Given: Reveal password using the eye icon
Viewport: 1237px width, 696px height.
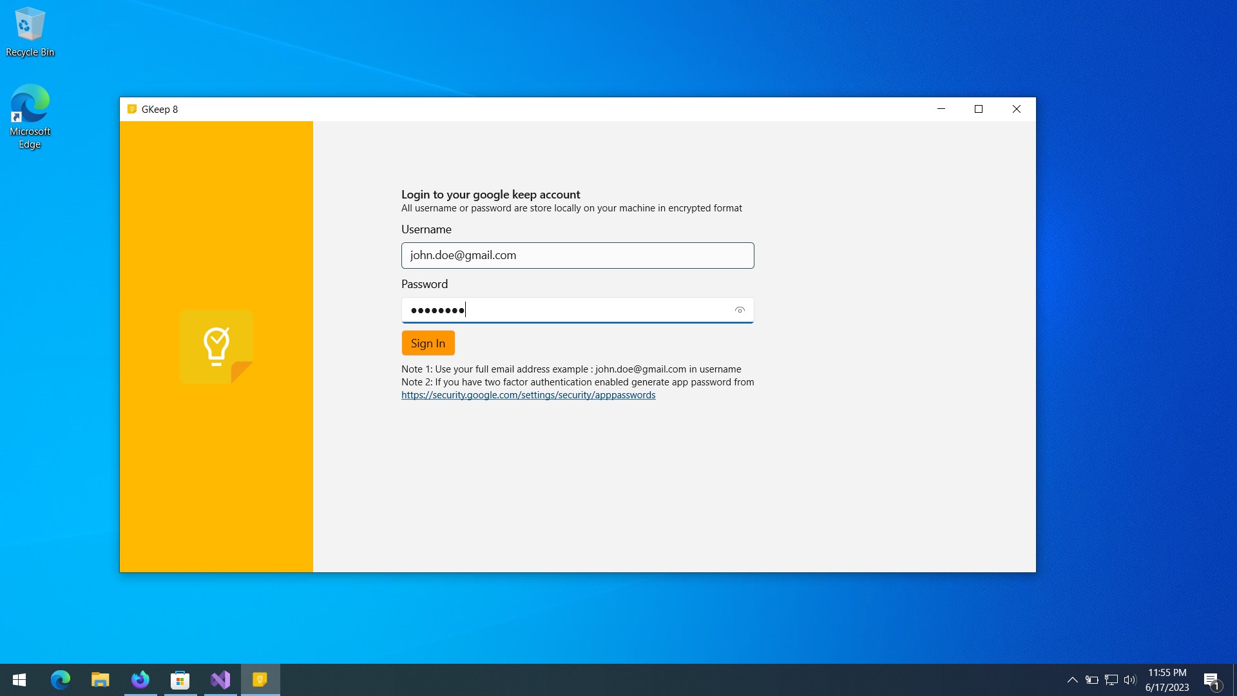Looking at the screenshot, I should 740,311.
